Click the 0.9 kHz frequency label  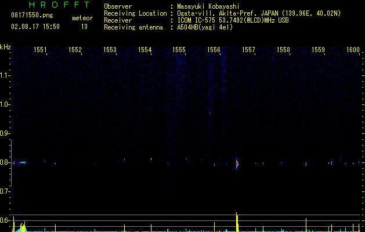pyautogui.click(x=4, y=133)
